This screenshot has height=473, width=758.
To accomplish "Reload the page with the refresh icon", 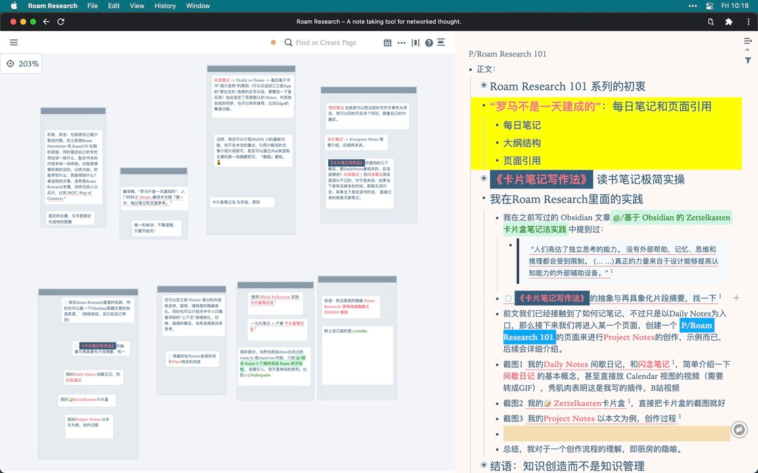I will (x=61, y=21).
